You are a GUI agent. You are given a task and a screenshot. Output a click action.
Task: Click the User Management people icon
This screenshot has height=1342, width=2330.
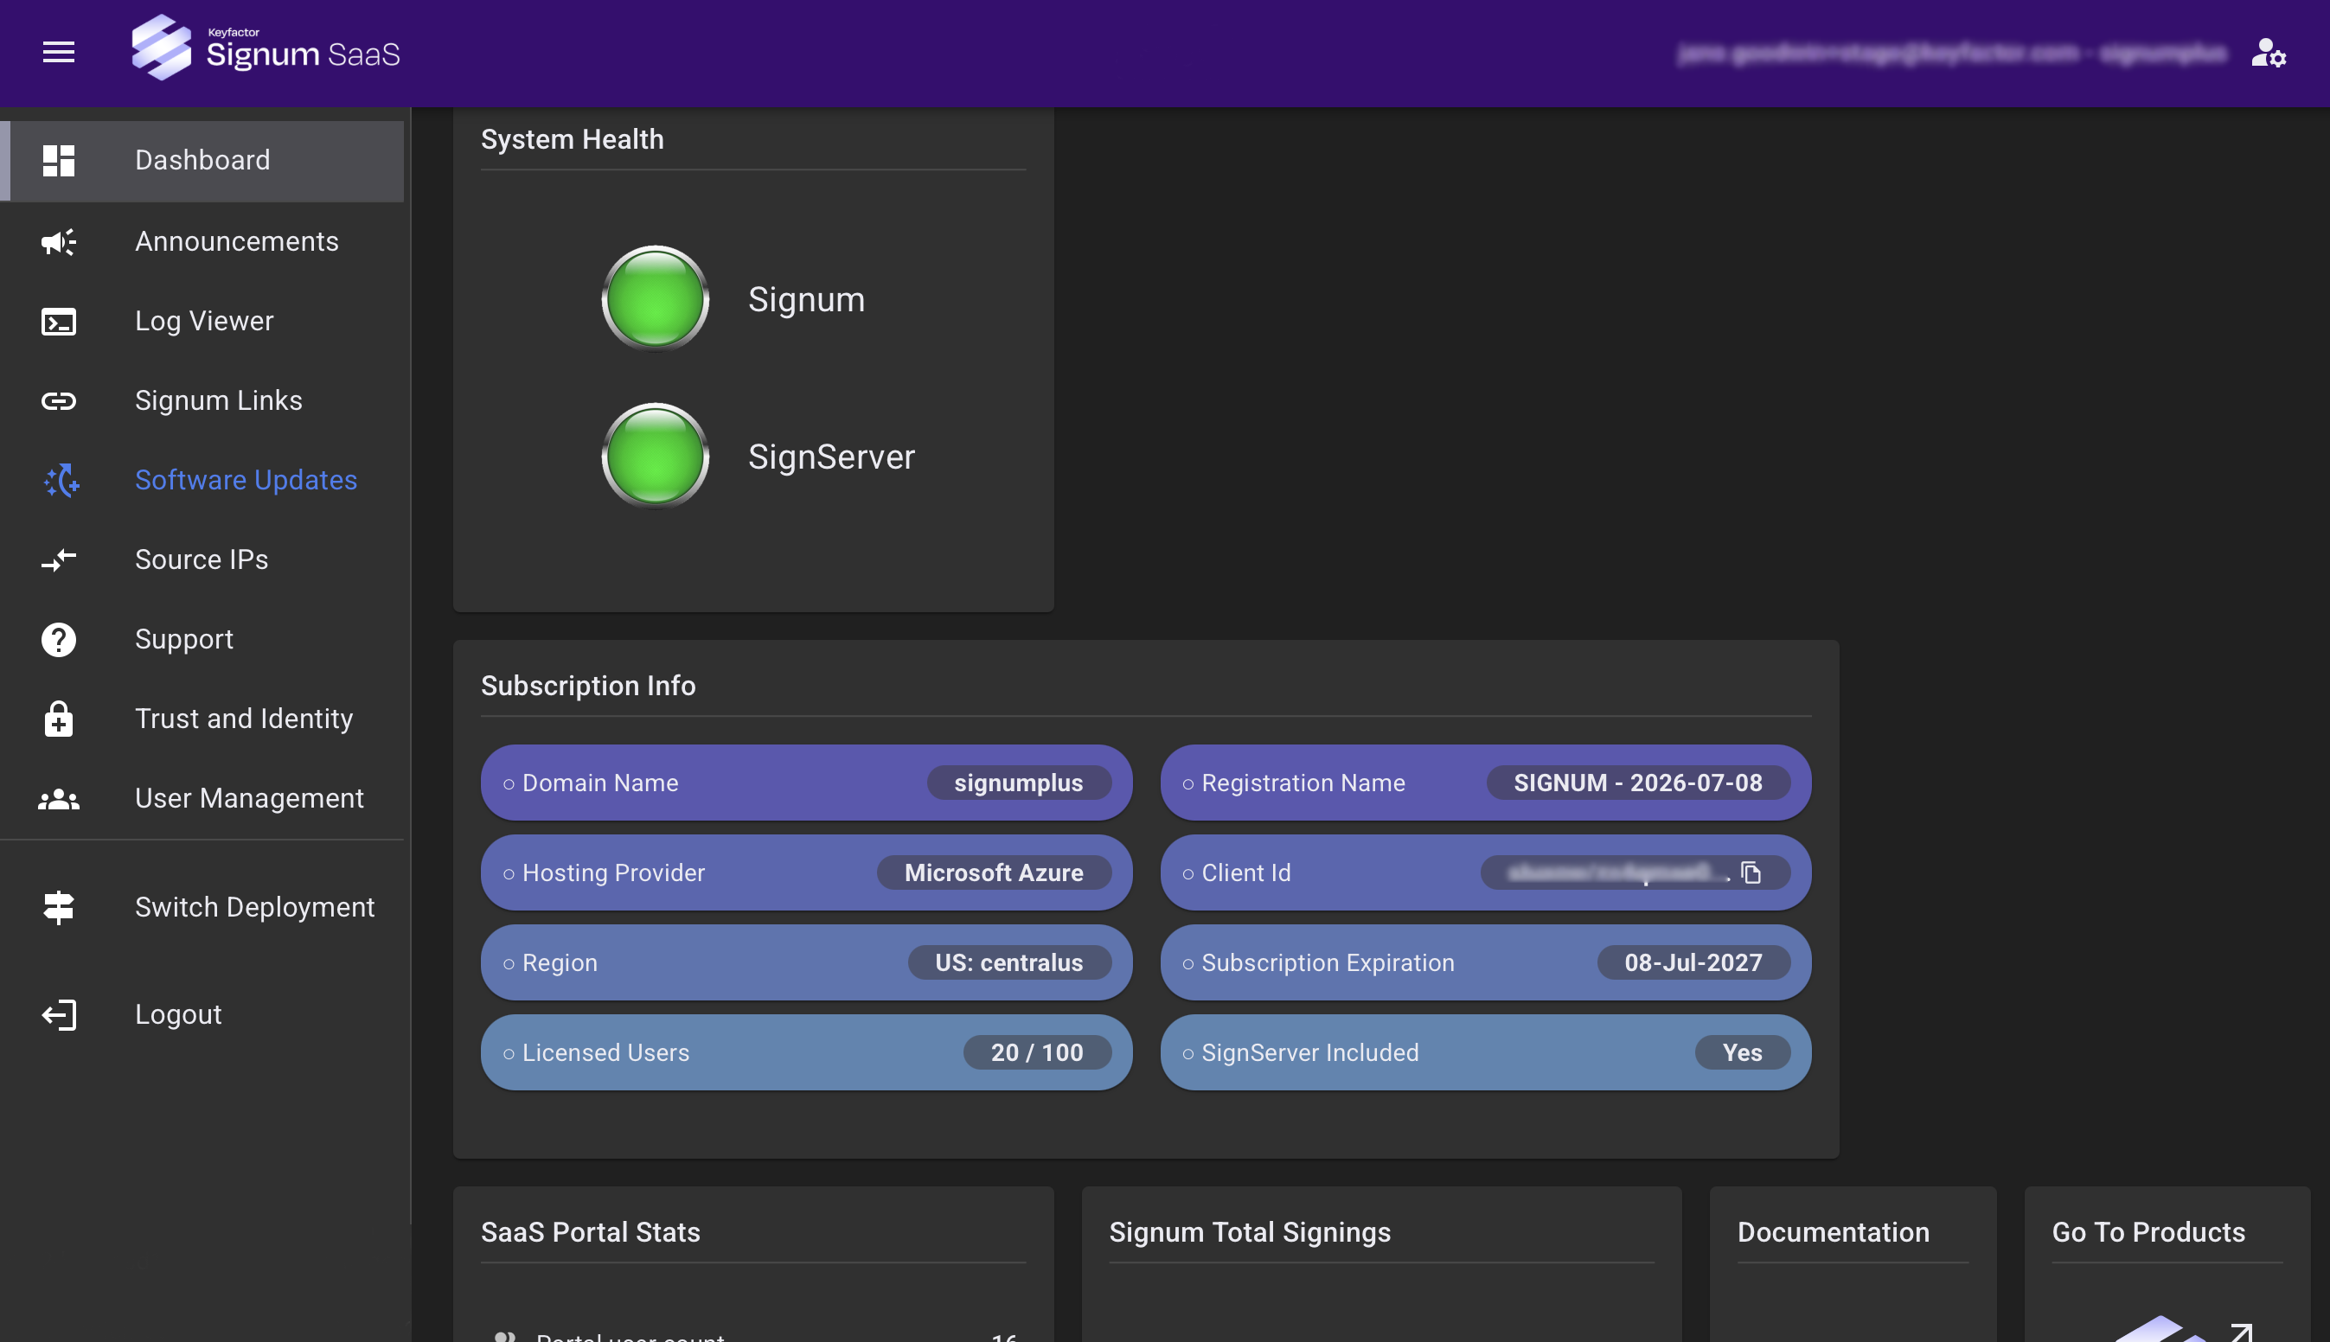(58, 798)
